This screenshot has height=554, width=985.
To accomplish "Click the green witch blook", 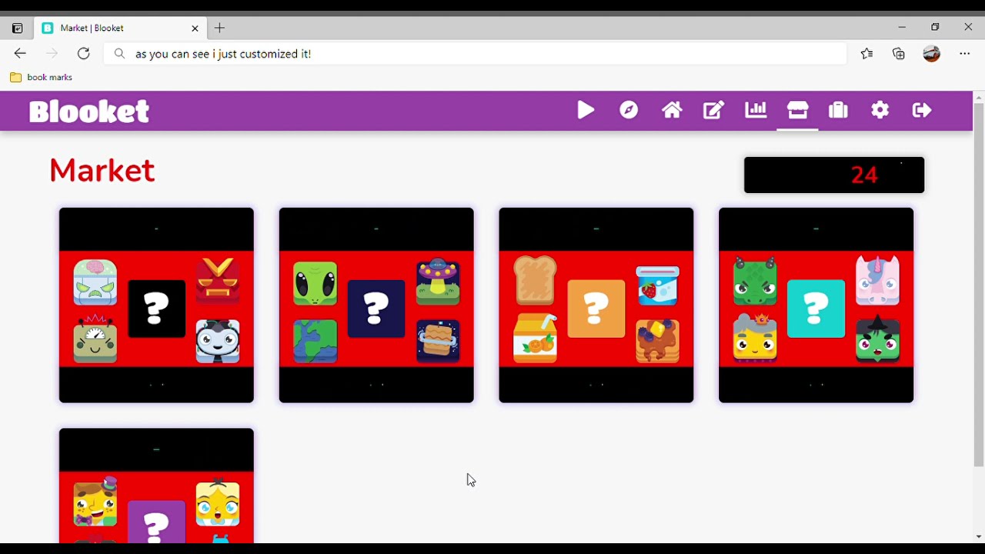I will pyautogui.click(x=877, y=339).
